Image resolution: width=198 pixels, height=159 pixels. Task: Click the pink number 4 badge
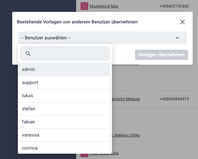point(84,6)
